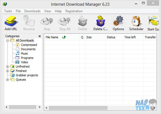161x114 pixels.
Task: Click the green sort arrow in File Name column
Action: point(64,37)
